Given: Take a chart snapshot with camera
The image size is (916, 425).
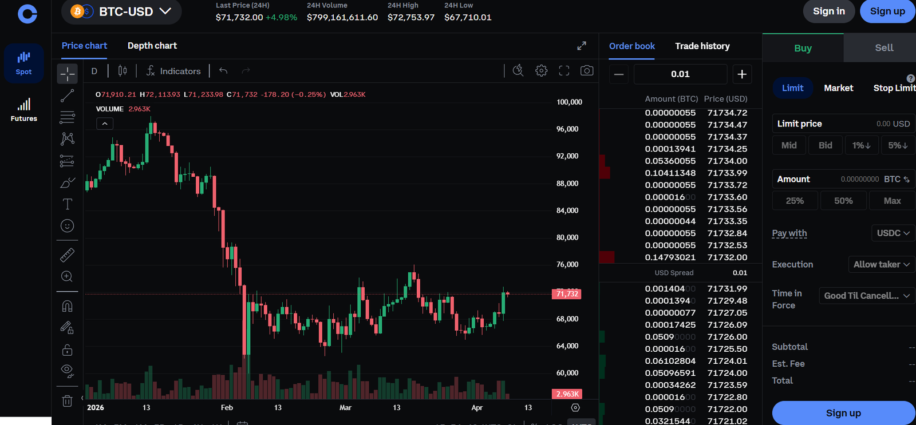Looking at the screenshot, I should pos(587,70).
